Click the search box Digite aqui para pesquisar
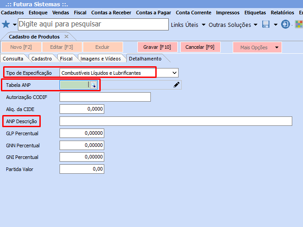Image resolution: width=303 pixels, height=227 pixels. click(93, 24)
